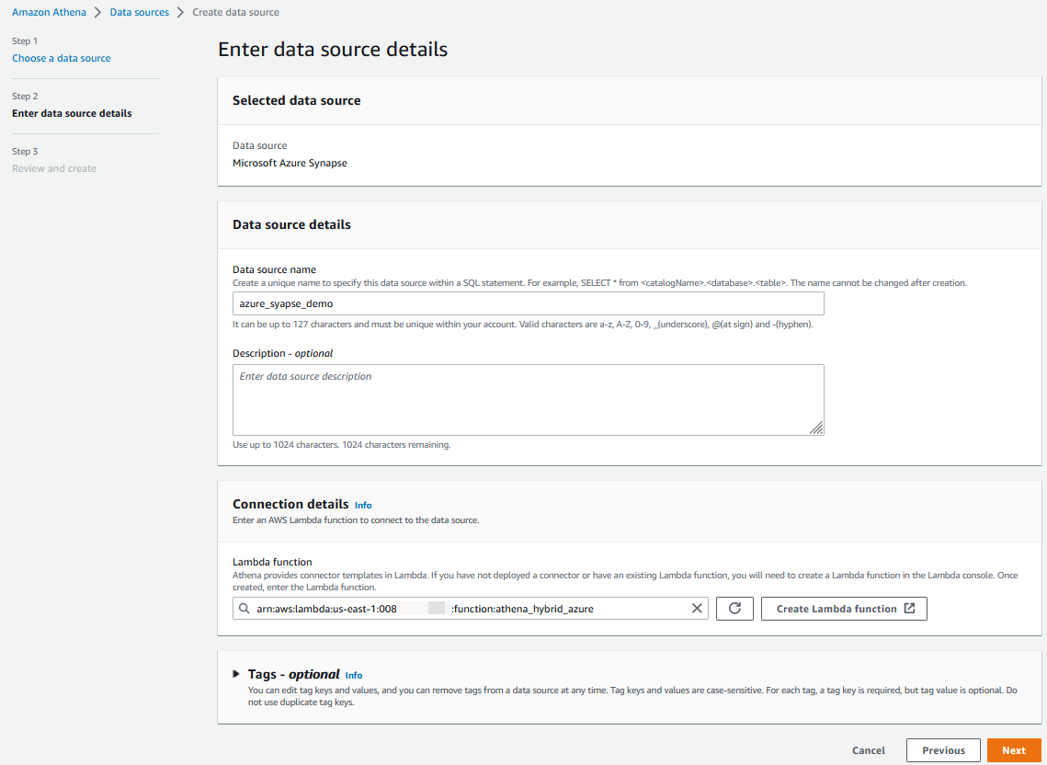Click the '1024 characters remaining' helper text
Screen dimensions: 1047x765
[x=396, y=445]
